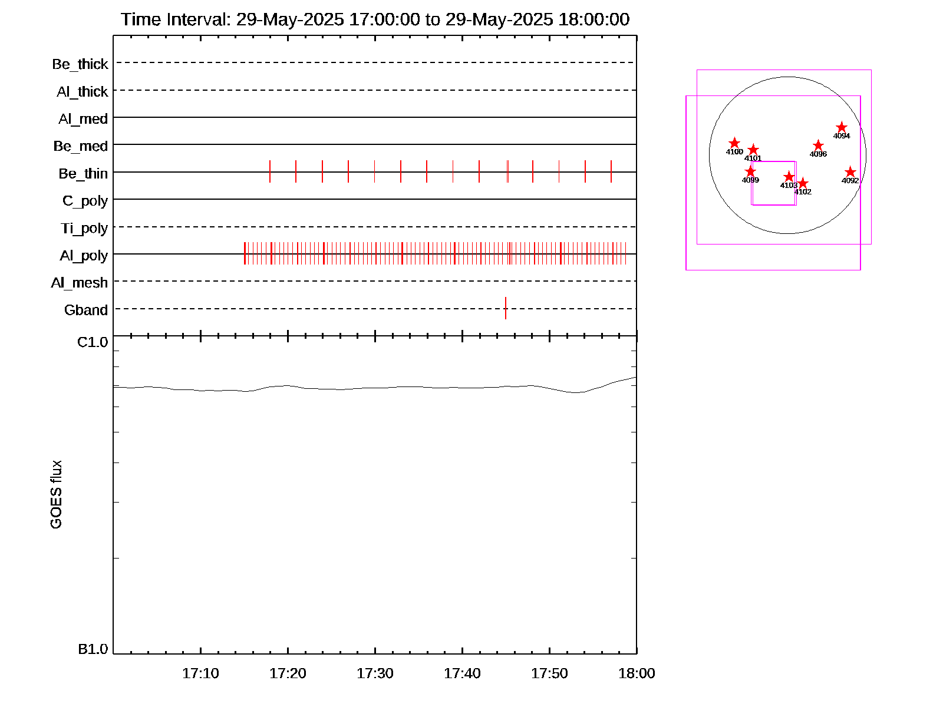Click the active region 4094 star
The height and width of the screenshot is (707, 943).
tap(841, 127)
